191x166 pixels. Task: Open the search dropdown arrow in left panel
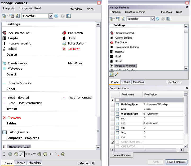pyautogui.click(x=51, y=16)
